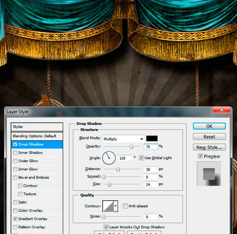
Task: Toggle the Drop Shadow checkbox
Action: click(x=15, y=144)
